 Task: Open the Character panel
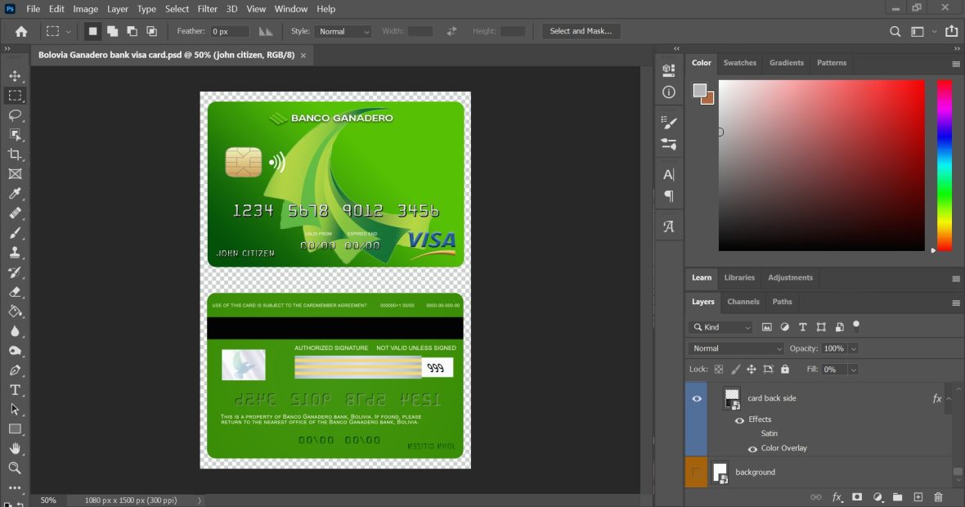click(668, 173)
